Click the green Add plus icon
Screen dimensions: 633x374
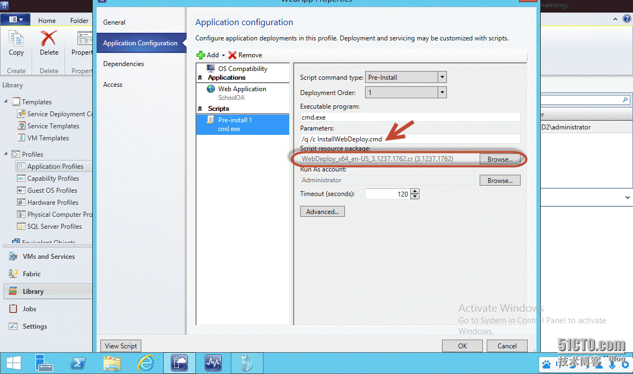(201, 55)
